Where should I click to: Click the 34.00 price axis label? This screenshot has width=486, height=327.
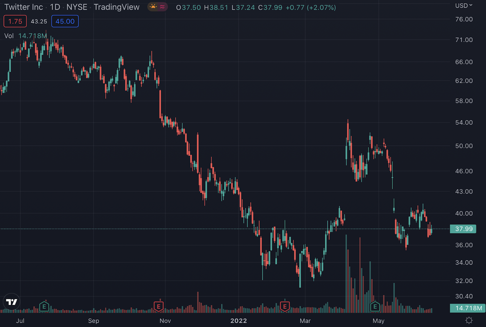tap(464, 263)
